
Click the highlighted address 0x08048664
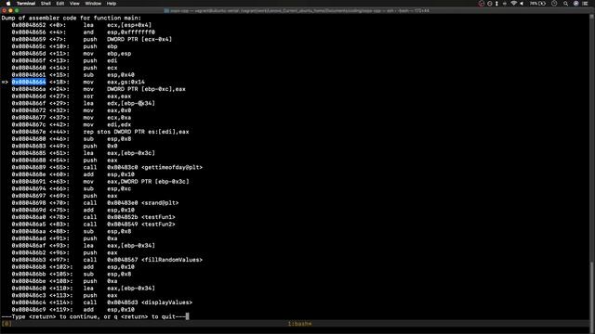[29, 82]
